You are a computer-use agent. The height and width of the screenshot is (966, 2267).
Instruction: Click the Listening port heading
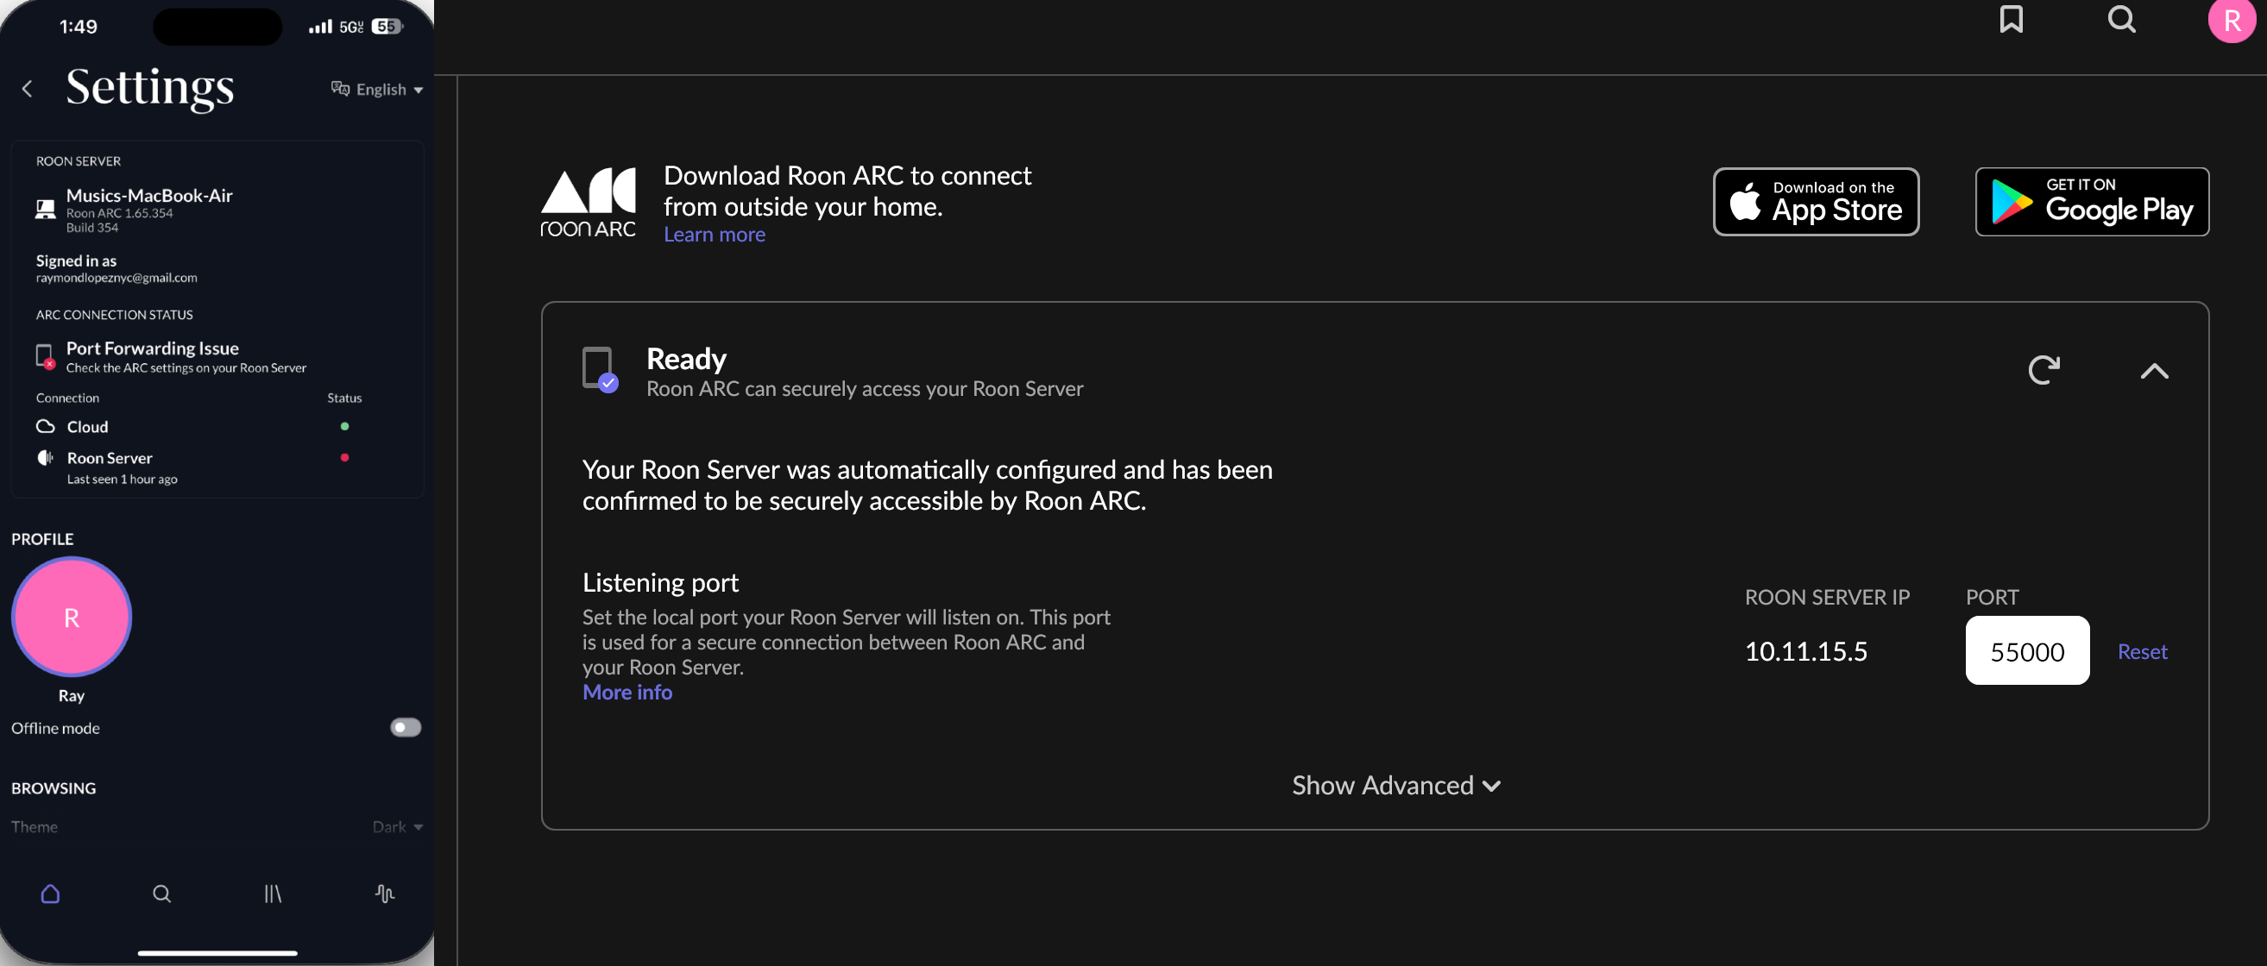tap(660, 581)
